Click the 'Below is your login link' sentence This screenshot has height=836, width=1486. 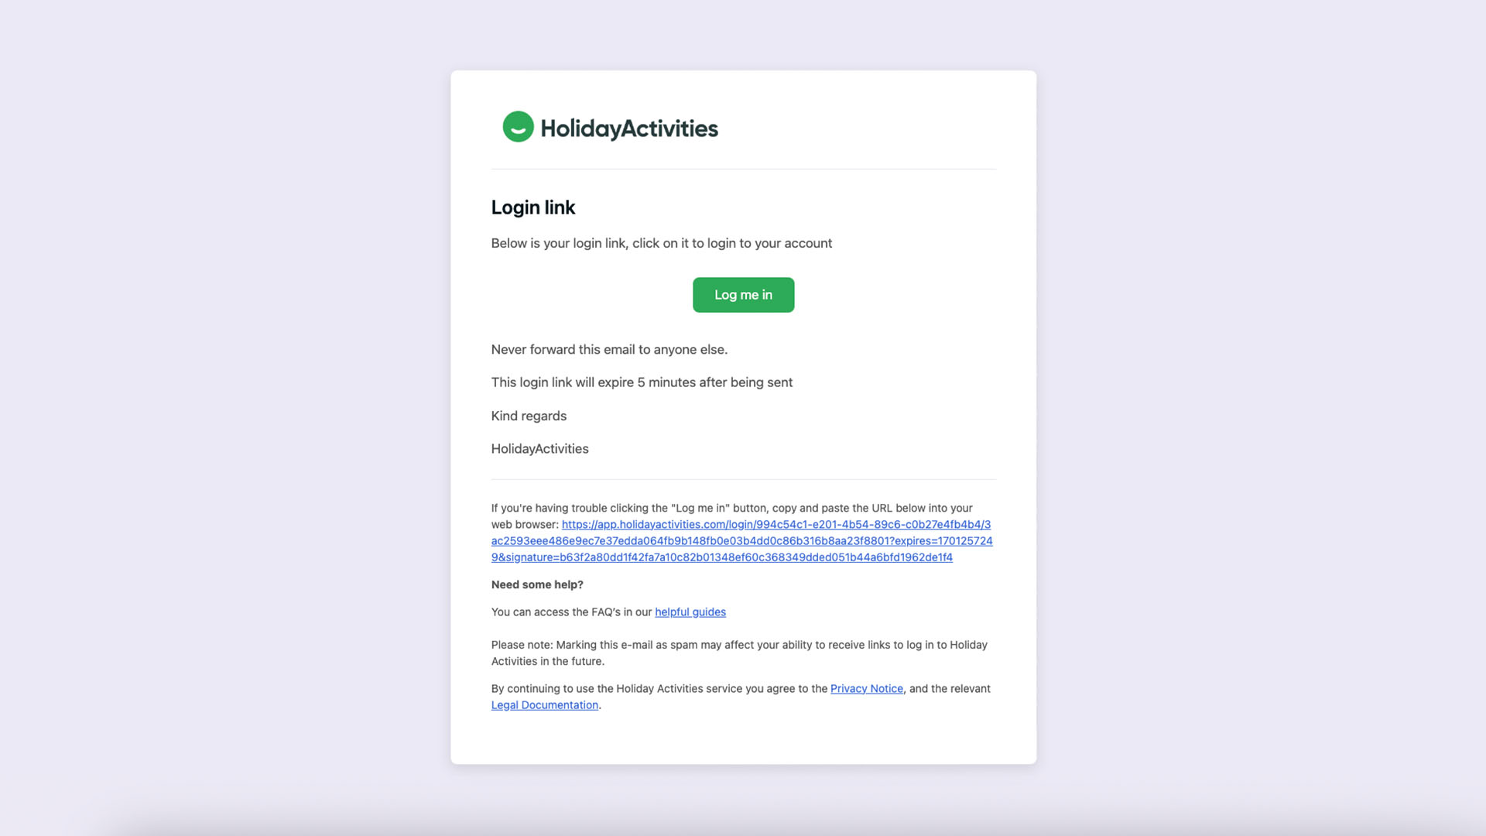coord(661,243)
